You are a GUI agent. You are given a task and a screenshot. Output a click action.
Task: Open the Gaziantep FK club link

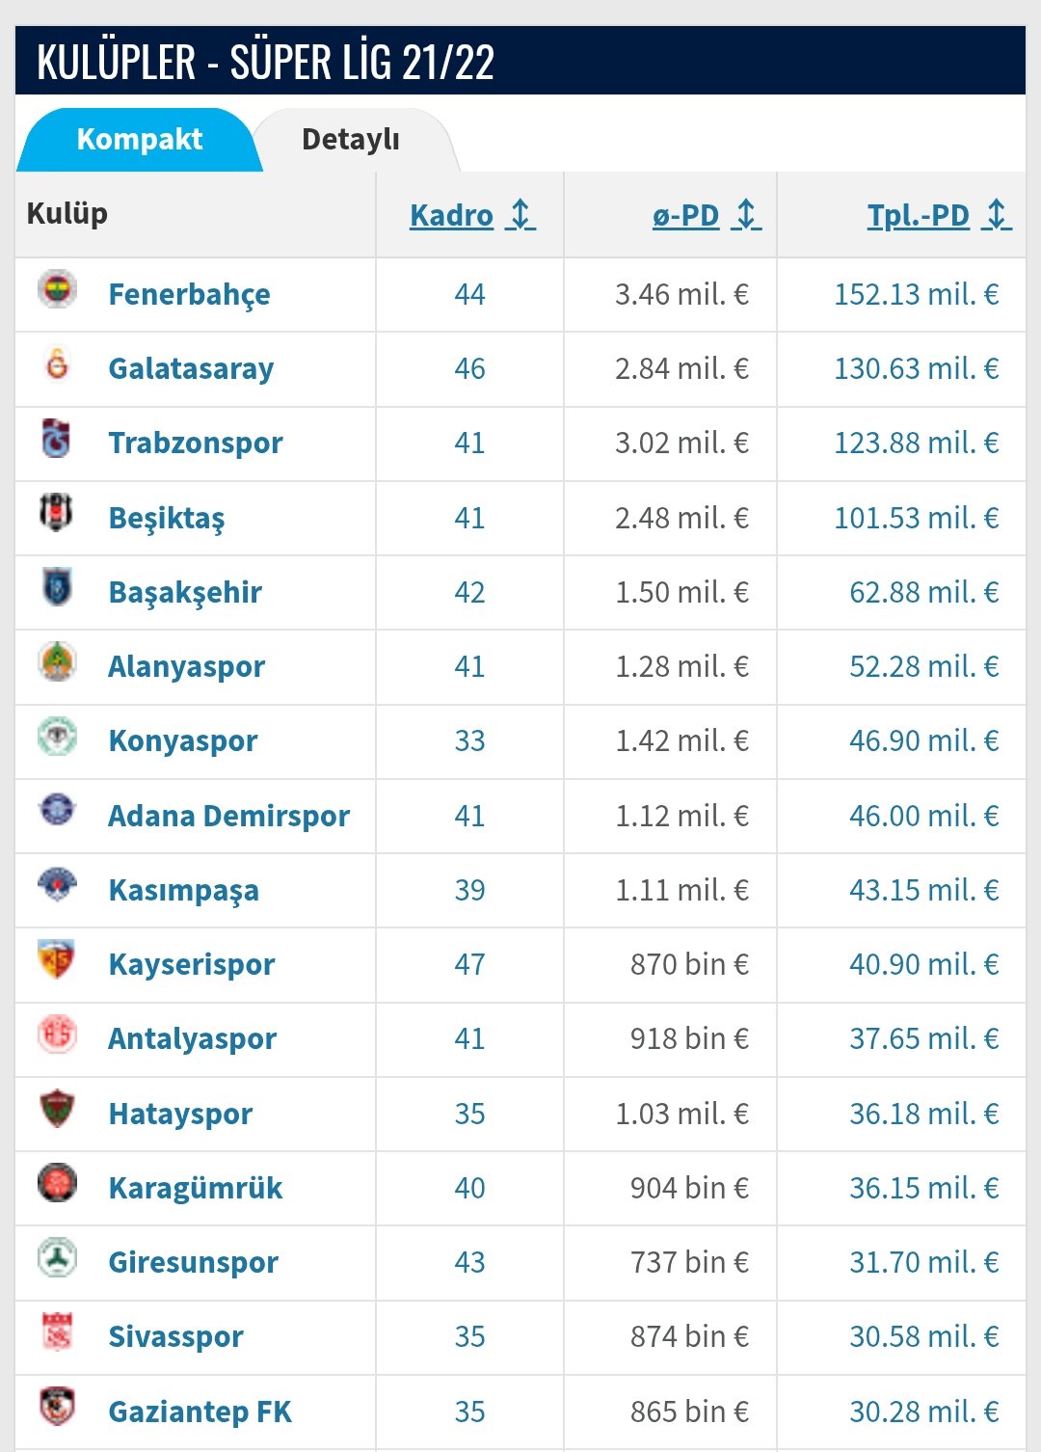click(x=200, y=1412)
